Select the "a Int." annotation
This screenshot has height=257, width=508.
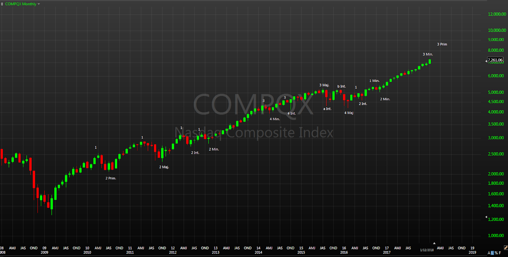(x=327, y=109)
